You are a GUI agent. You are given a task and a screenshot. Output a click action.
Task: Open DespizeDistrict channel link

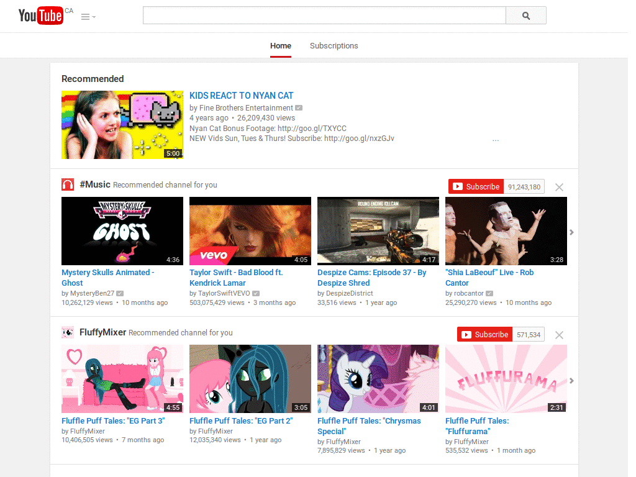pos(349,293)
